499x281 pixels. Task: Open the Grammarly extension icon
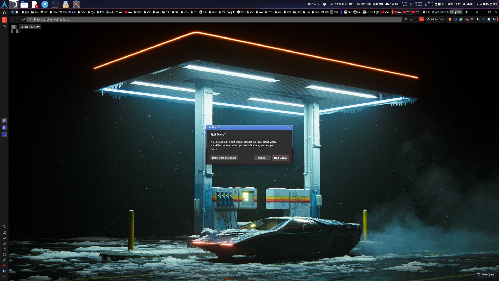[x=461, y=19]
